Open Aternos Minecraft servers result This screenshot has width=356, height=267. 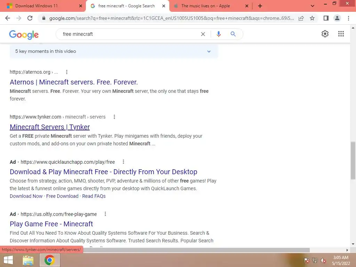click(74, 82)
